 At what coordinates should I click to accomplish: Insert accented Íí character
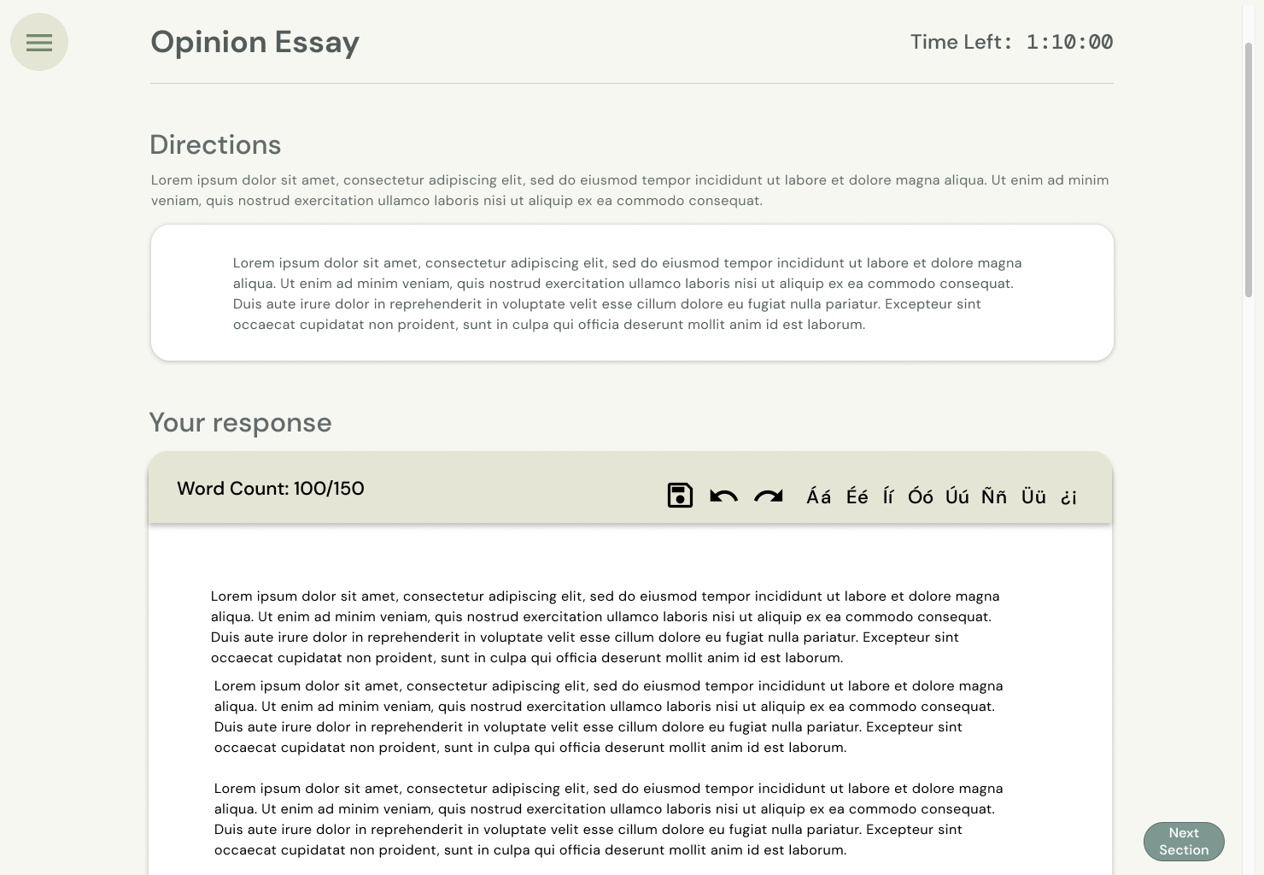click(x=888, y=496)
